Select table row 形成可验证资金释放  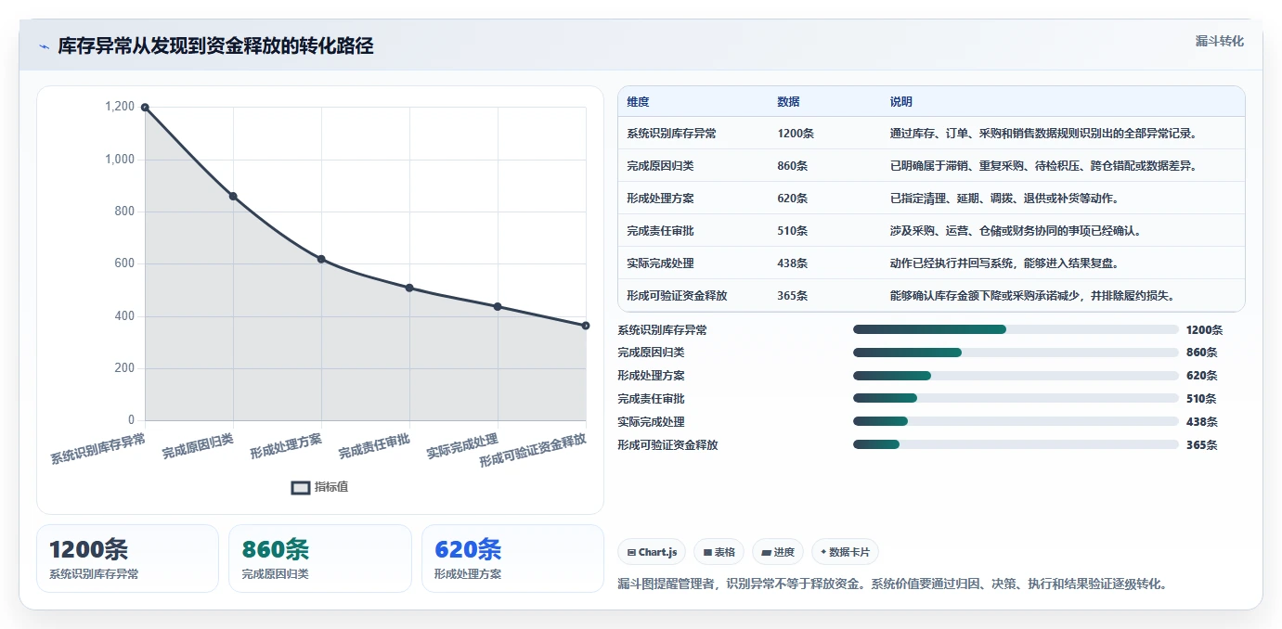pos(931,296)
